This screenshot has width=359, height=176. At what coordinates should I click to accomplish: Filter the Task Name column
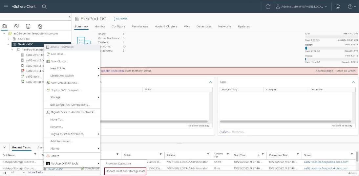pyautogui.click(x=35, y=154)
